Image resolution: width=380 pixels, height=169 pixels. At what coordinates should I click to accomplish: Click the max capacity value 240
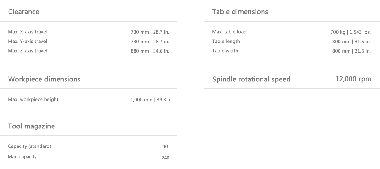pos(165,158)
